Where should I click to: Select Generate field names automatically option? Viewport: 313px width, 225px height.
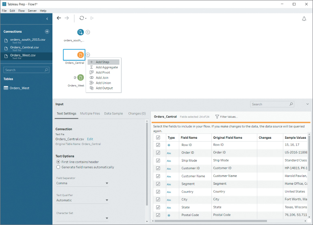(x=58, y=167)
